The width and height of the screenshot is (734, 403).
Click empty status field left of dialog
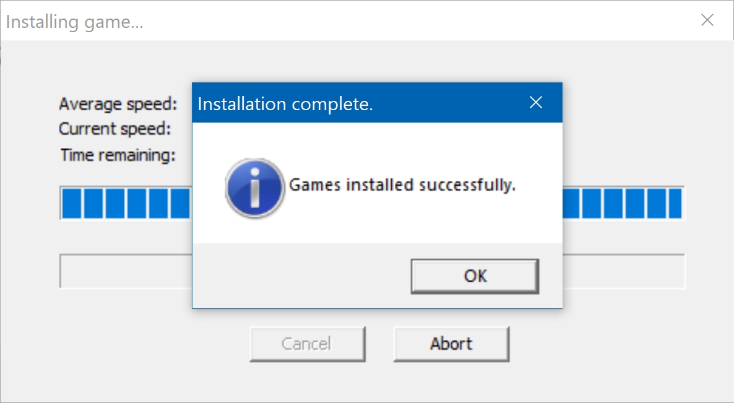point(126,272)
